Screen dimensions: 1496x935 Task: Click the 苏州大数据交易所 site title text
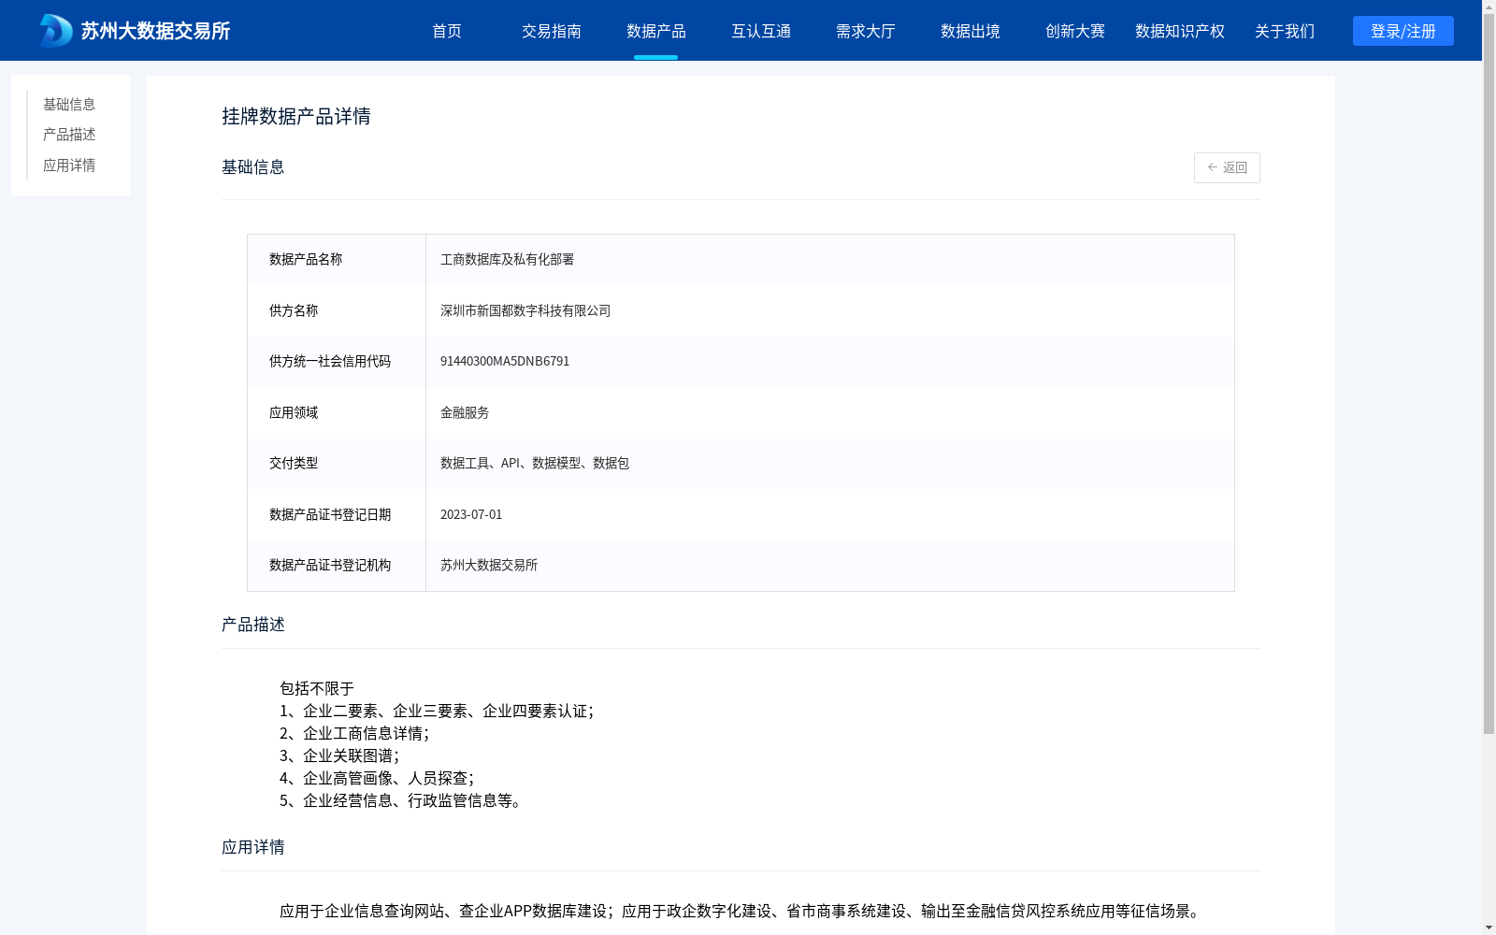(x=155, y=31)
